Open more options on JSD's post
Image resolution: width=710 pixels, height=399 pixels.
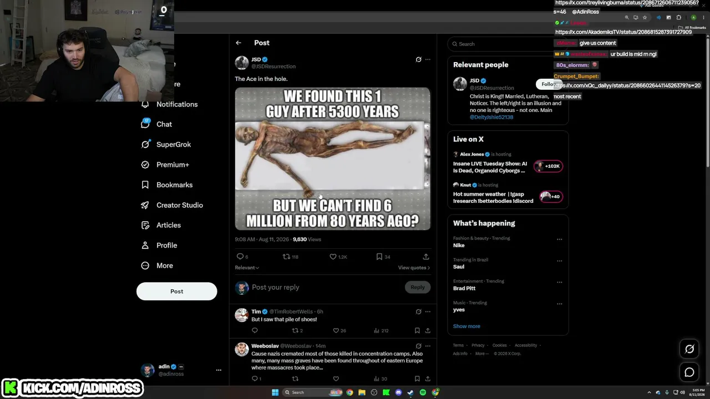pos(428,59)
